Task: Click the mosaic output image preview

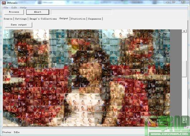Action: 86,78
